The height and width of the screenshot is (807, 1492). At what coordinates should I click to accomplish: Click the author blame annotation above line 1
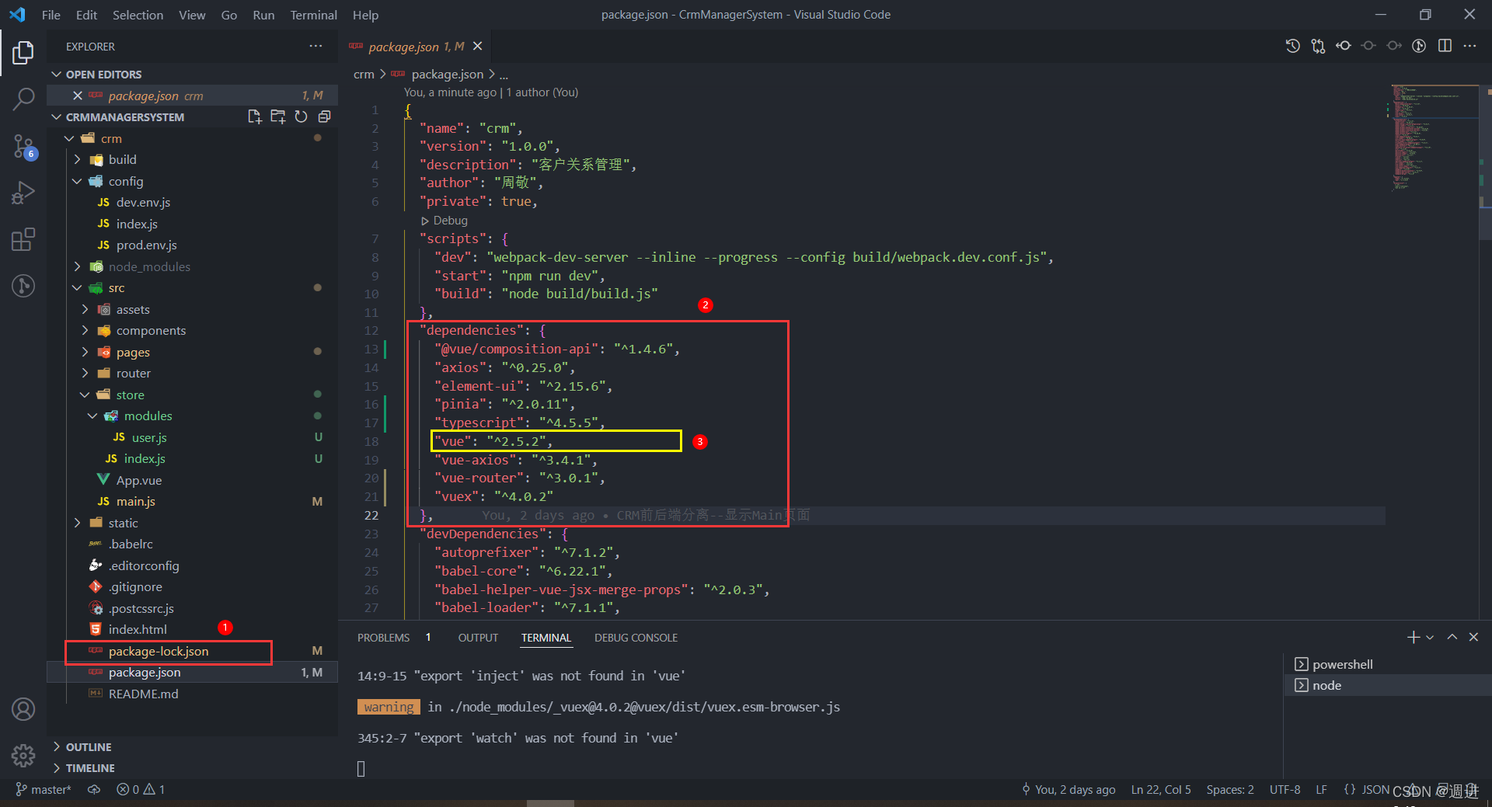point(490,92)
